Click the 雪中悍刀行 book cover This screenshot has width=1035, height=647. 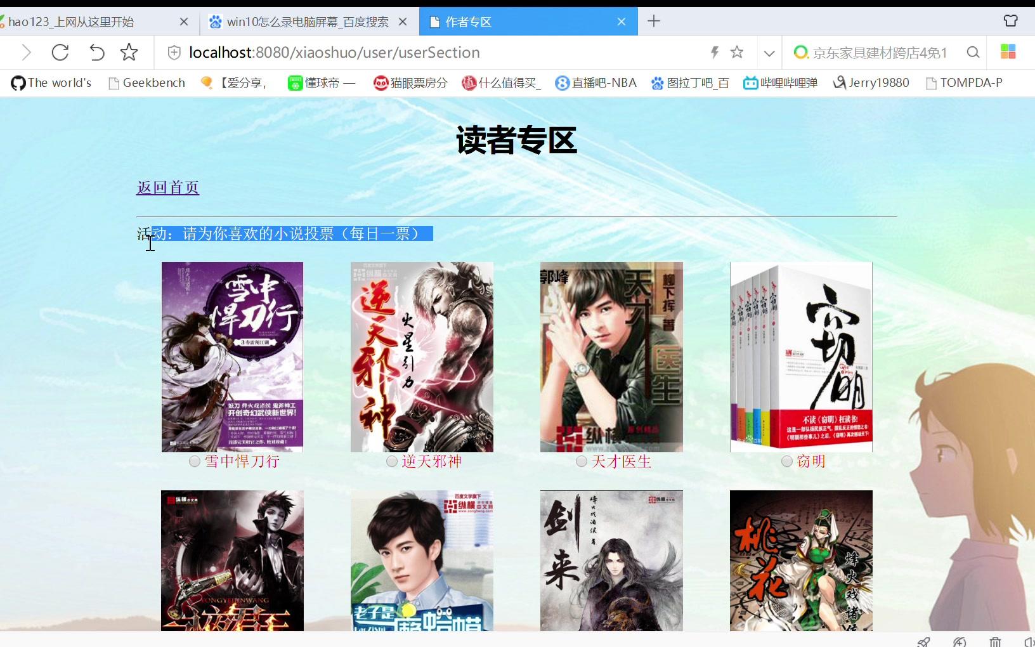coord(232,357)
